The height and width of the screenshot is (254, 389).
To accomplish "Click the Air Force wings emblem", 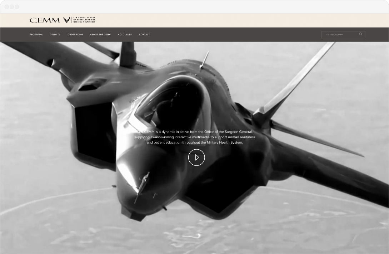I will (x=66, y=20).
